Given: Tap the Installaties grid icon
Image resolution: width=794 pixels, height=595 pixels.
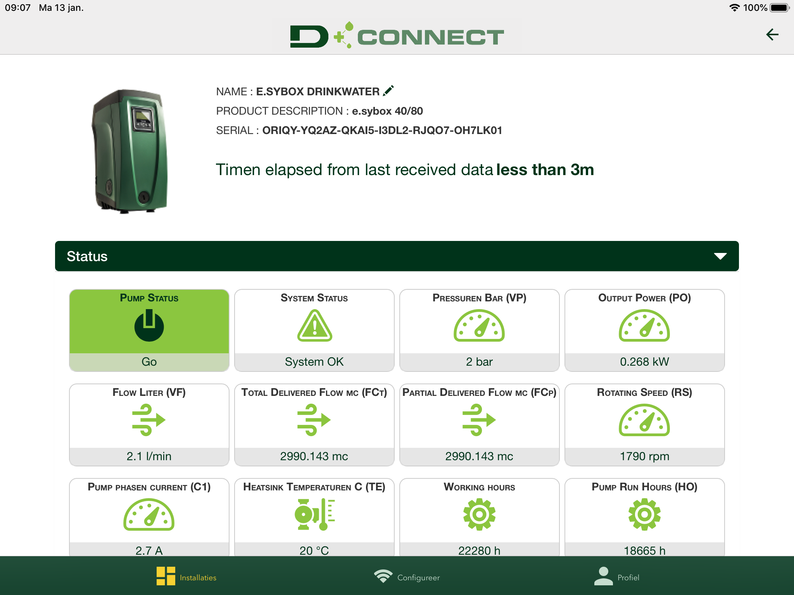Looking at the screenshot, I should (x=166, y=576).
